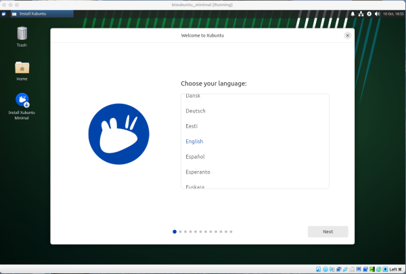Click the notification bell icon
Image resolution: width=406 pixels, height=274 pixels.
coord(352,14)
